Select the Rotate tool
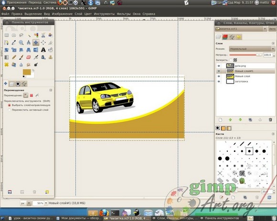The height and width of the screenshot is (221, 277). 7,50
